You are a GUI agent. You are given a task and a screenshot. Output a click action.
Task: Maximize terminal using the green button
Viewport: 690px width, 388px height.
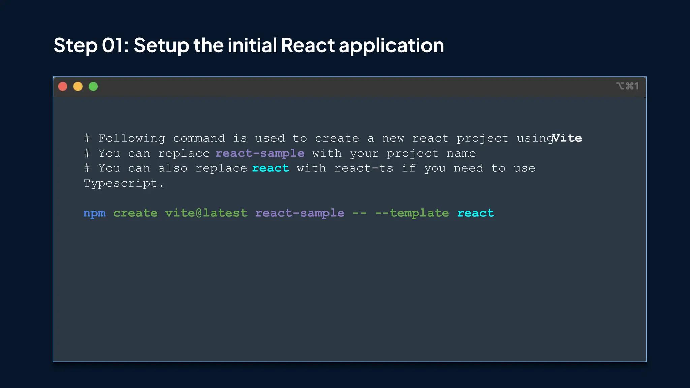tap(93, 87)
